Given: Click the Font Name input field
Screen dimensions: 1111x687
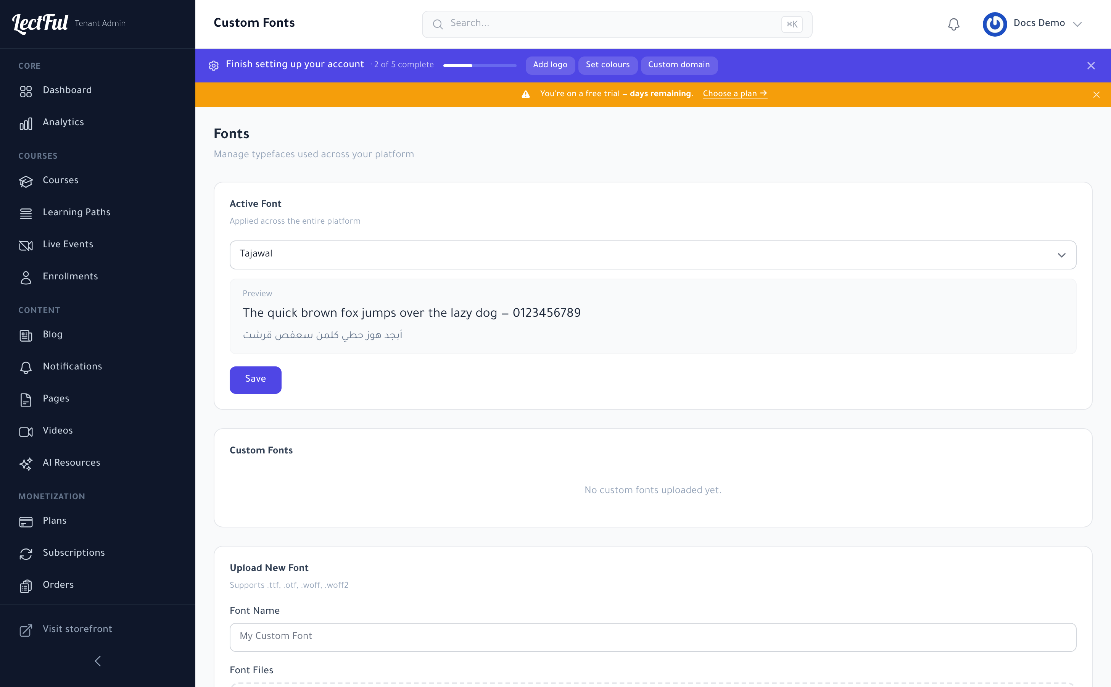Looking at the screenshot, I should click(x=653, y=637).
